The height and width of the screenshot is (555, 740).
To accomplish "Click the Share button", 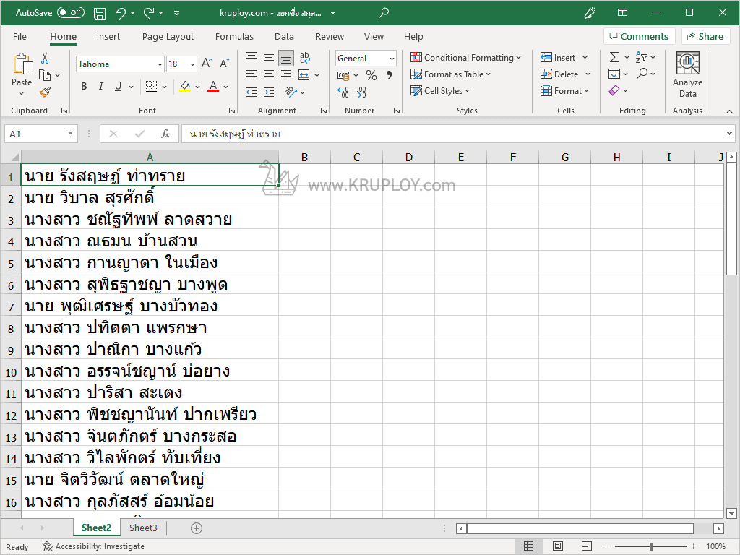I will click(x=705, y=37).
